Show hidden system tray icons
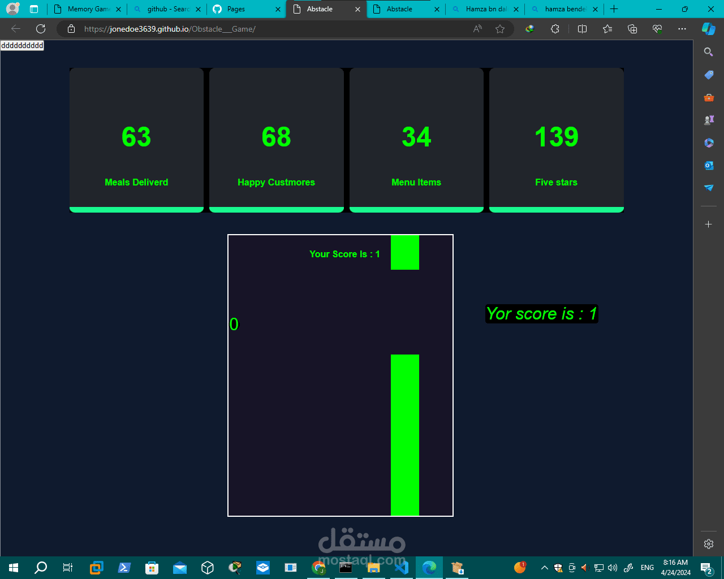Image resolution: width=724 pixels, height=579 pixels. pos(544,568)
